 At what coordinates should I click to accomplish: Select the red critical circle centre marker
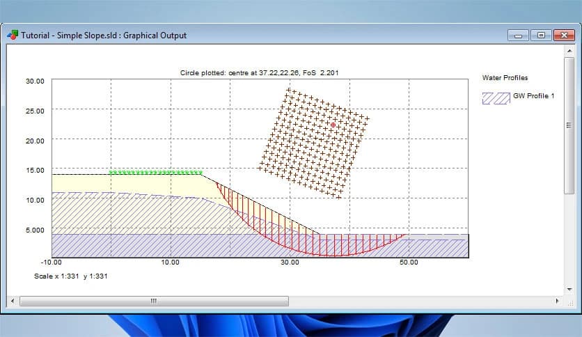point(333,125)
